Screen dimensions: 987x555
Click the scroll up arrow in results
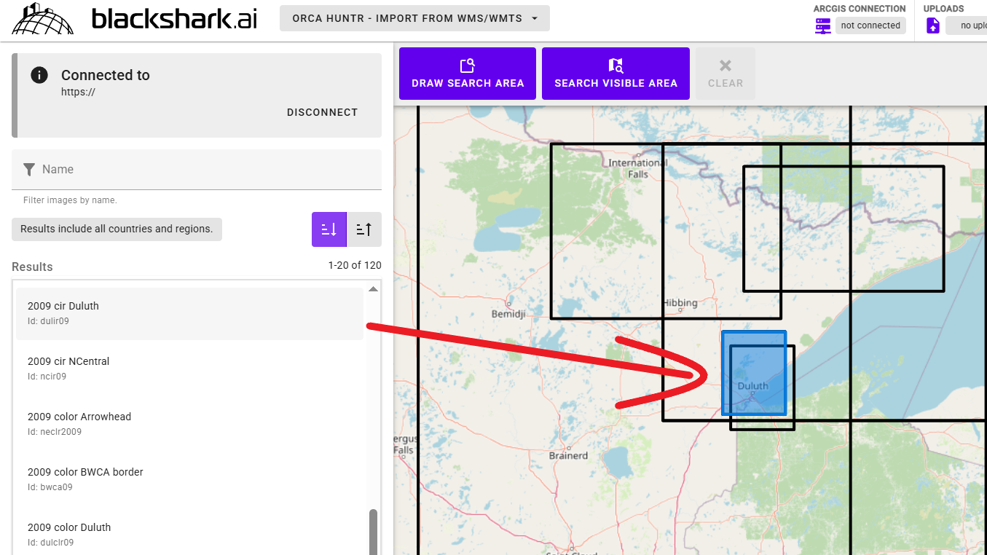click(x=373, y=289)
